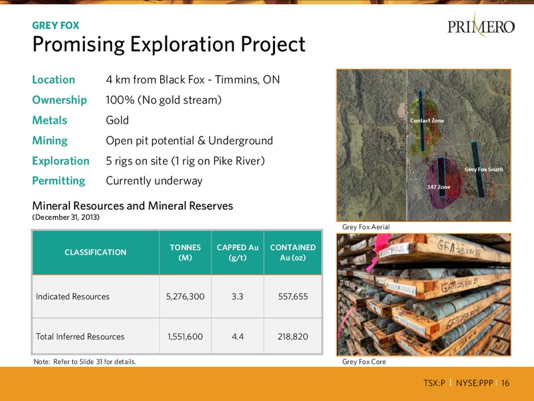The width and height of the screenshot is (534, 401).
Task: Select the Indicated Resources row label
Action: [73, 297]
